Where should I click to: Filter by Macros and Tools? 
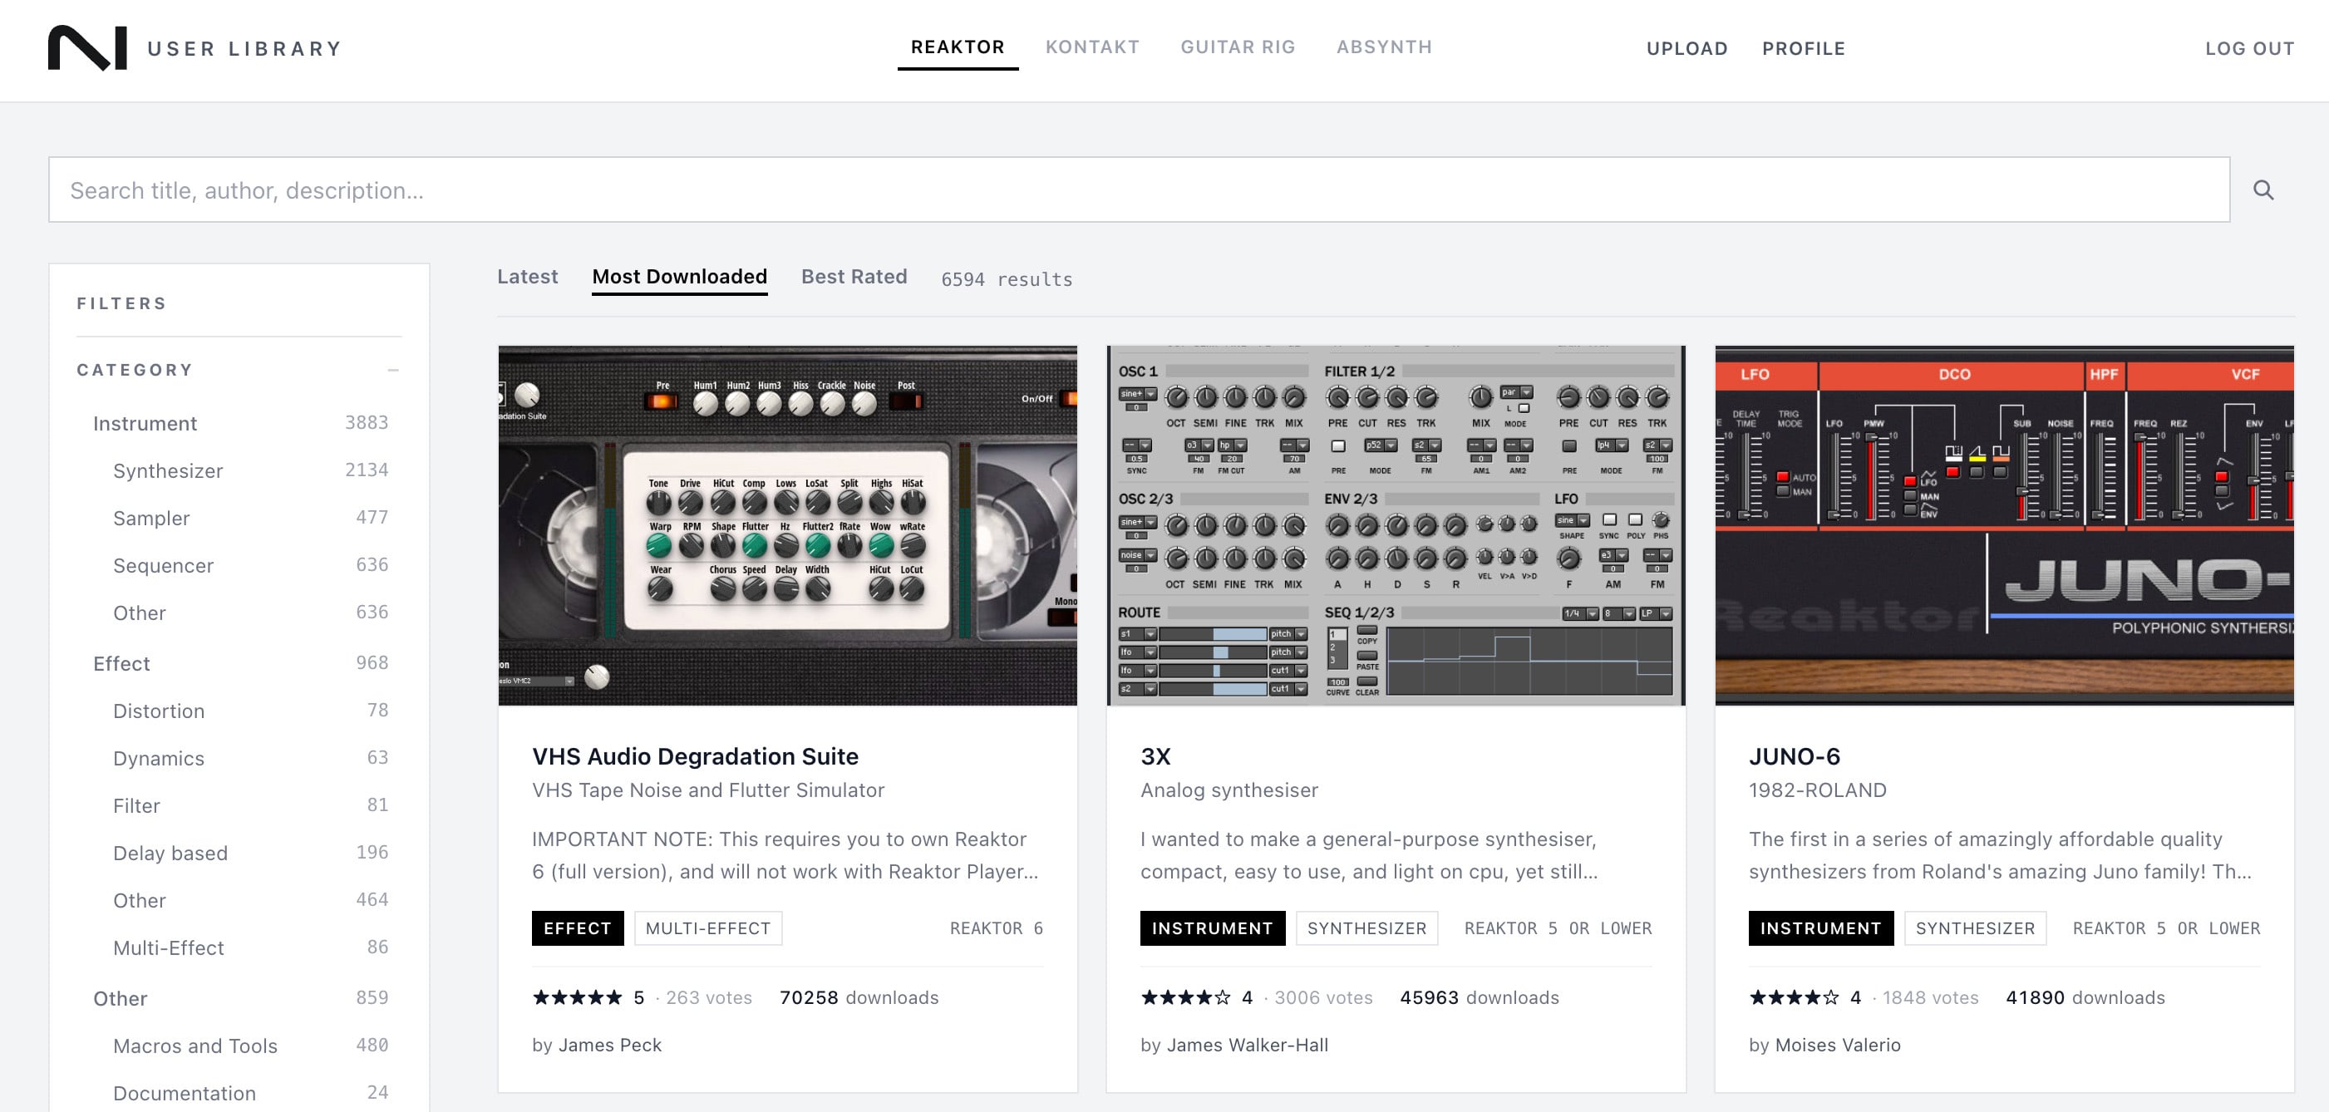click(x=195, y=1046)
